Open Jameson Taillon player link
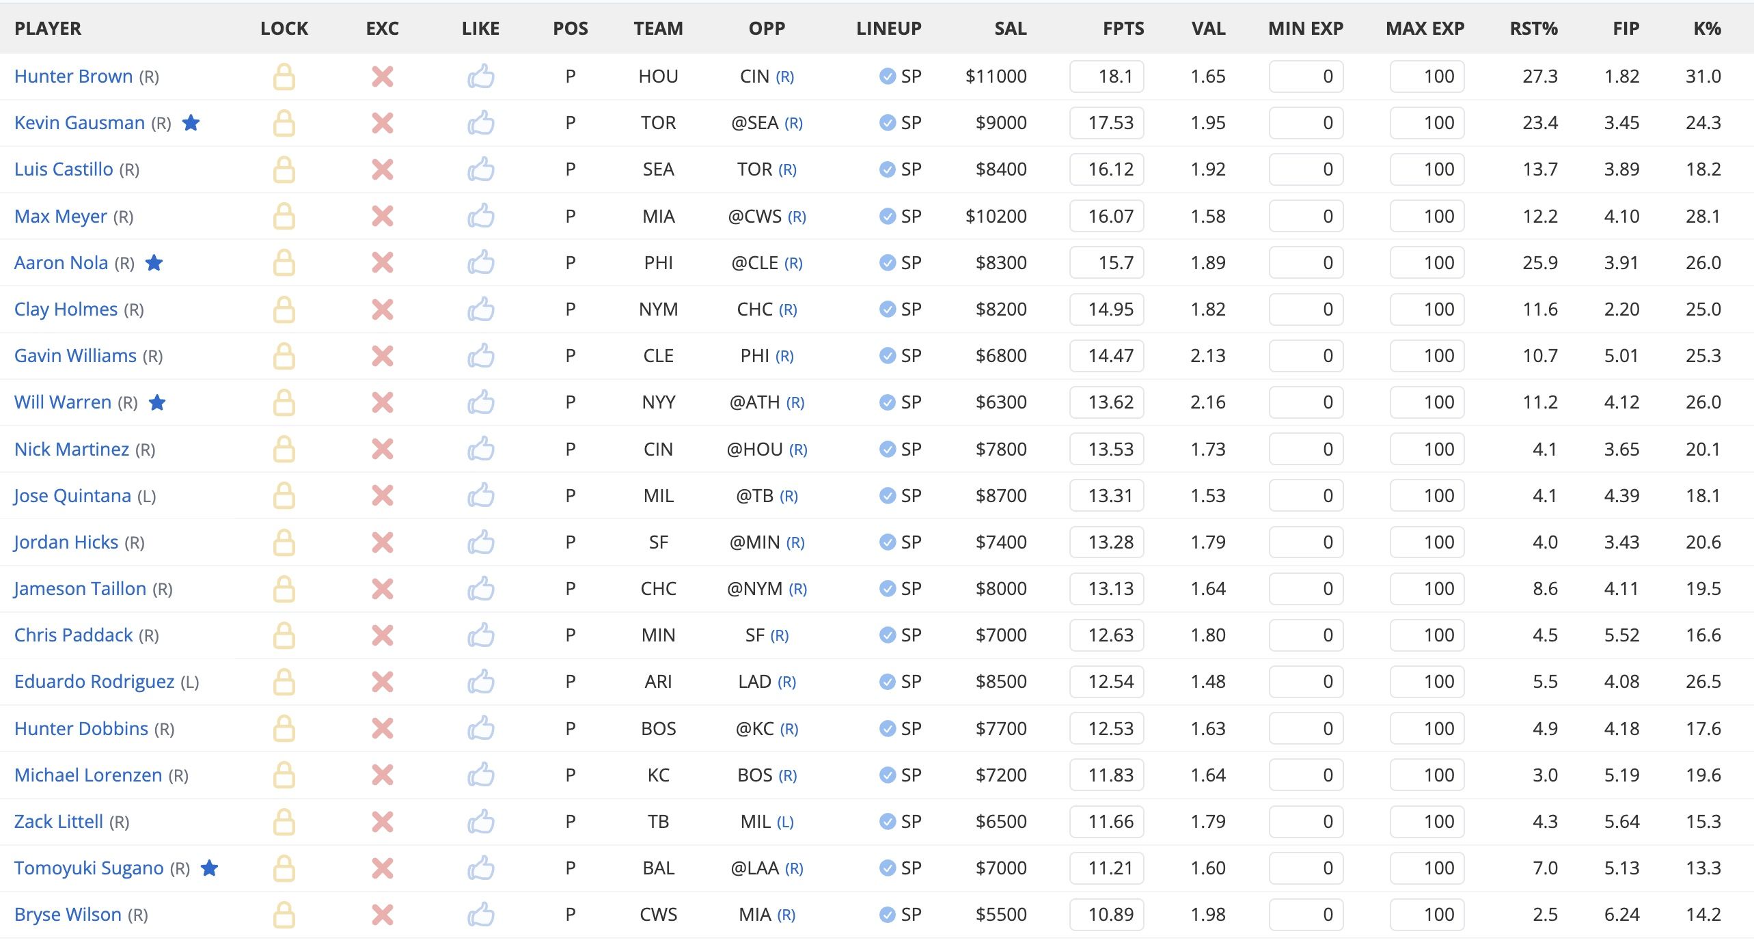 (80, 589)
